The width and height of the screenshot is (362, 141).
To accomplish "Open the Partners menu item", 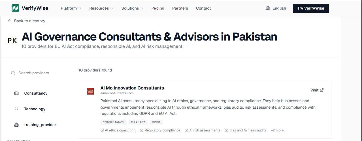I will click(180, 8).
